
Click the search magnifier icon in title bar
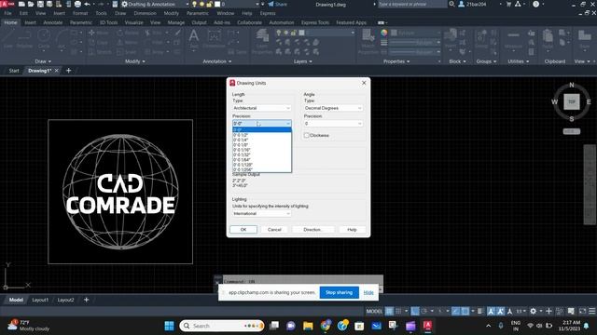[451, 4]
